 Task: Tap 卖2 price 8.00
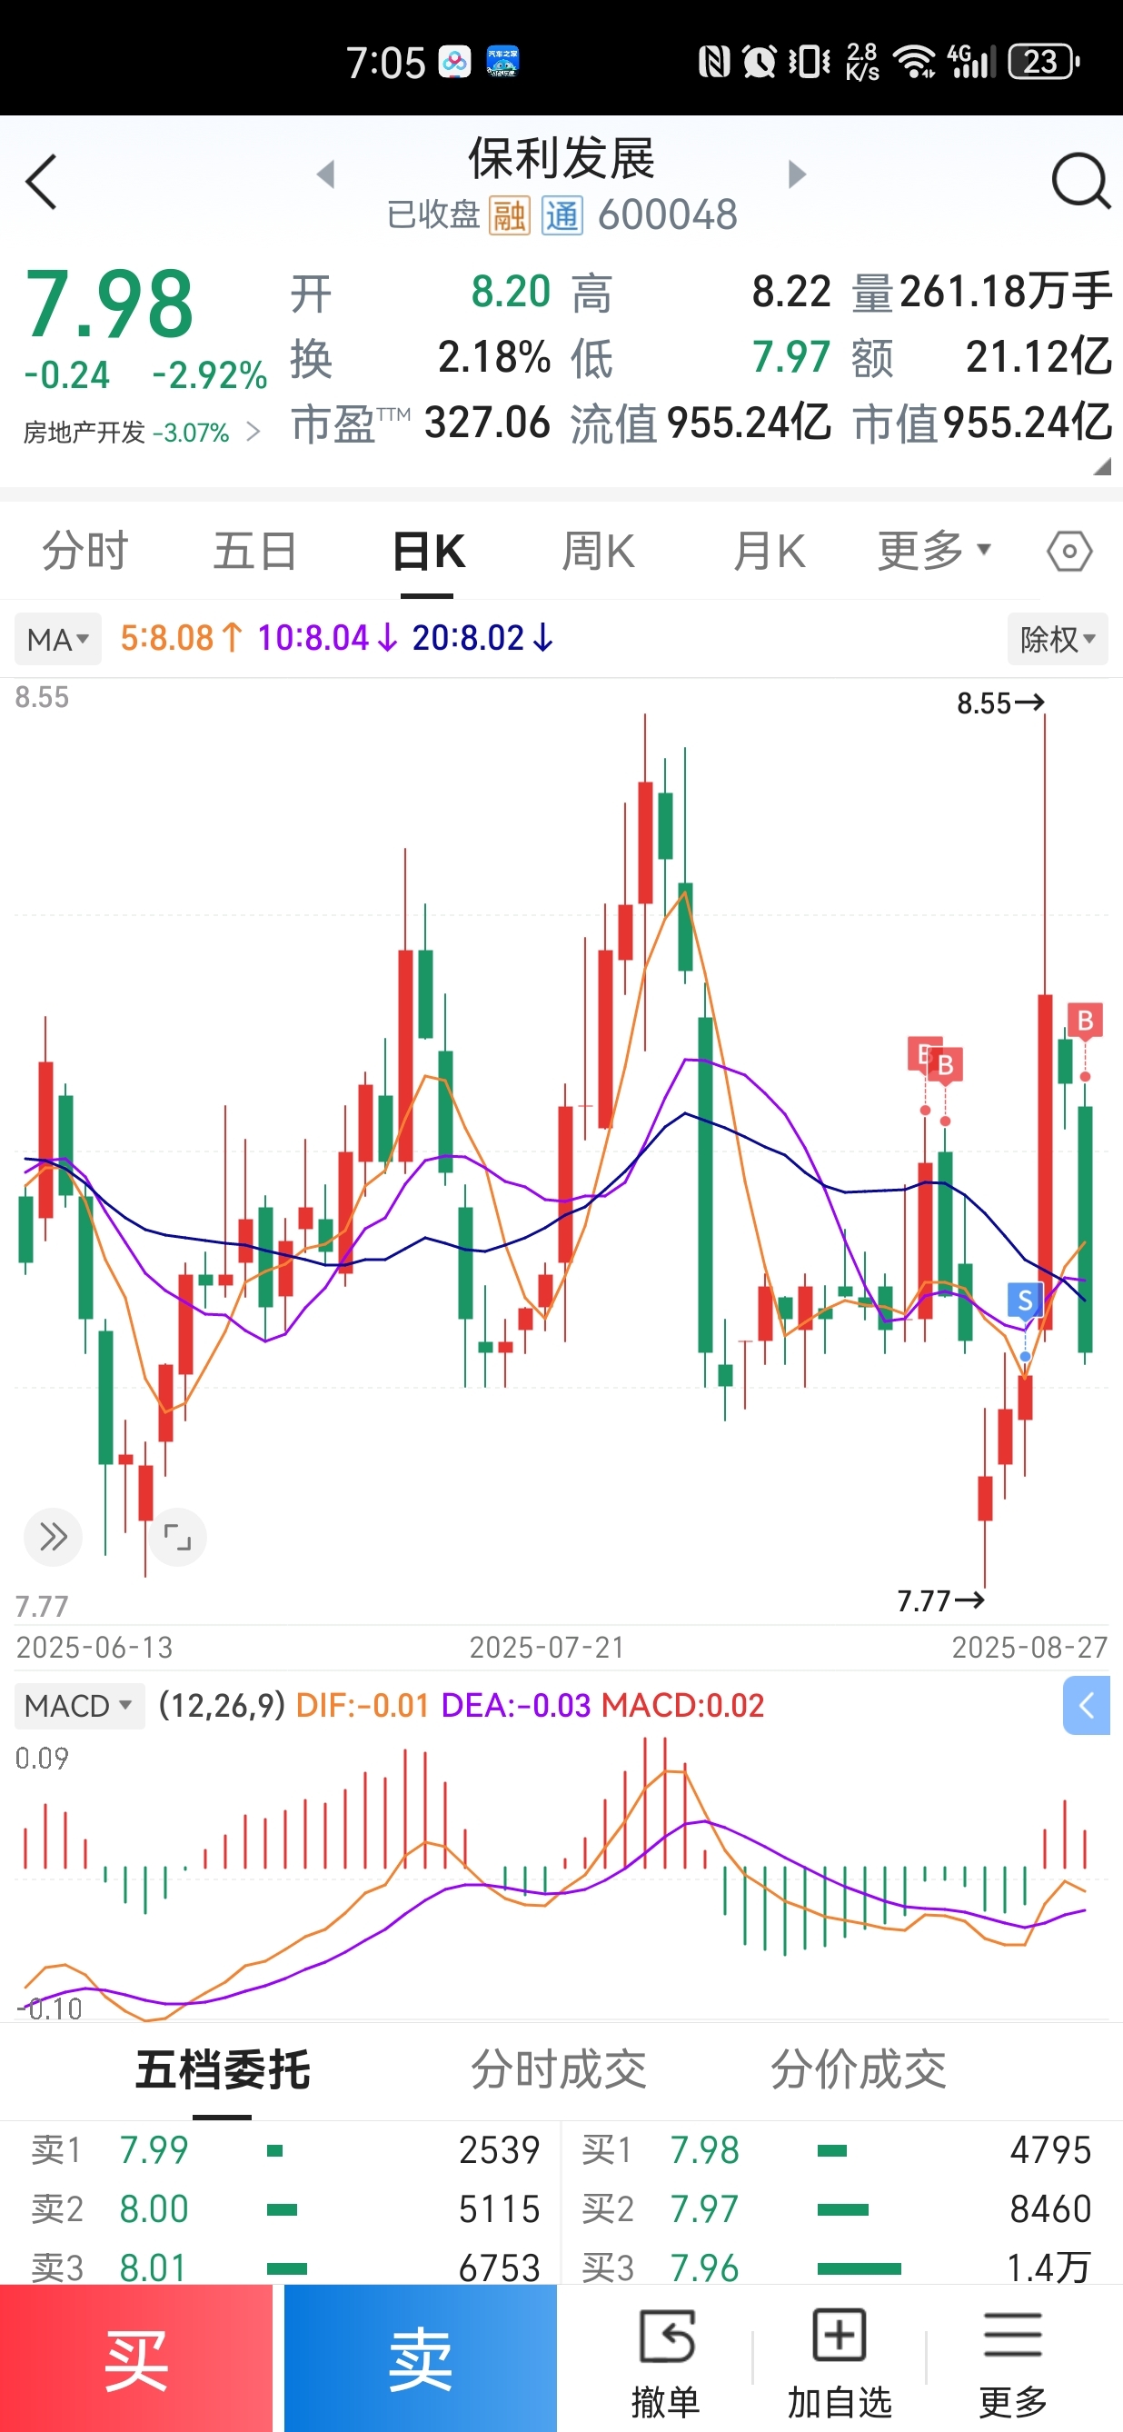point(154,2209)
